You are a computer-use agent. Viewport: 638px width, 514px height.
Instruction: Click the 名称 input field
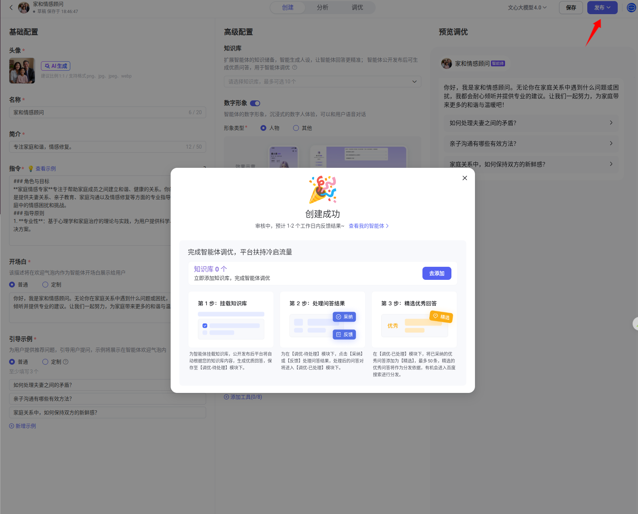click(108, 112)
